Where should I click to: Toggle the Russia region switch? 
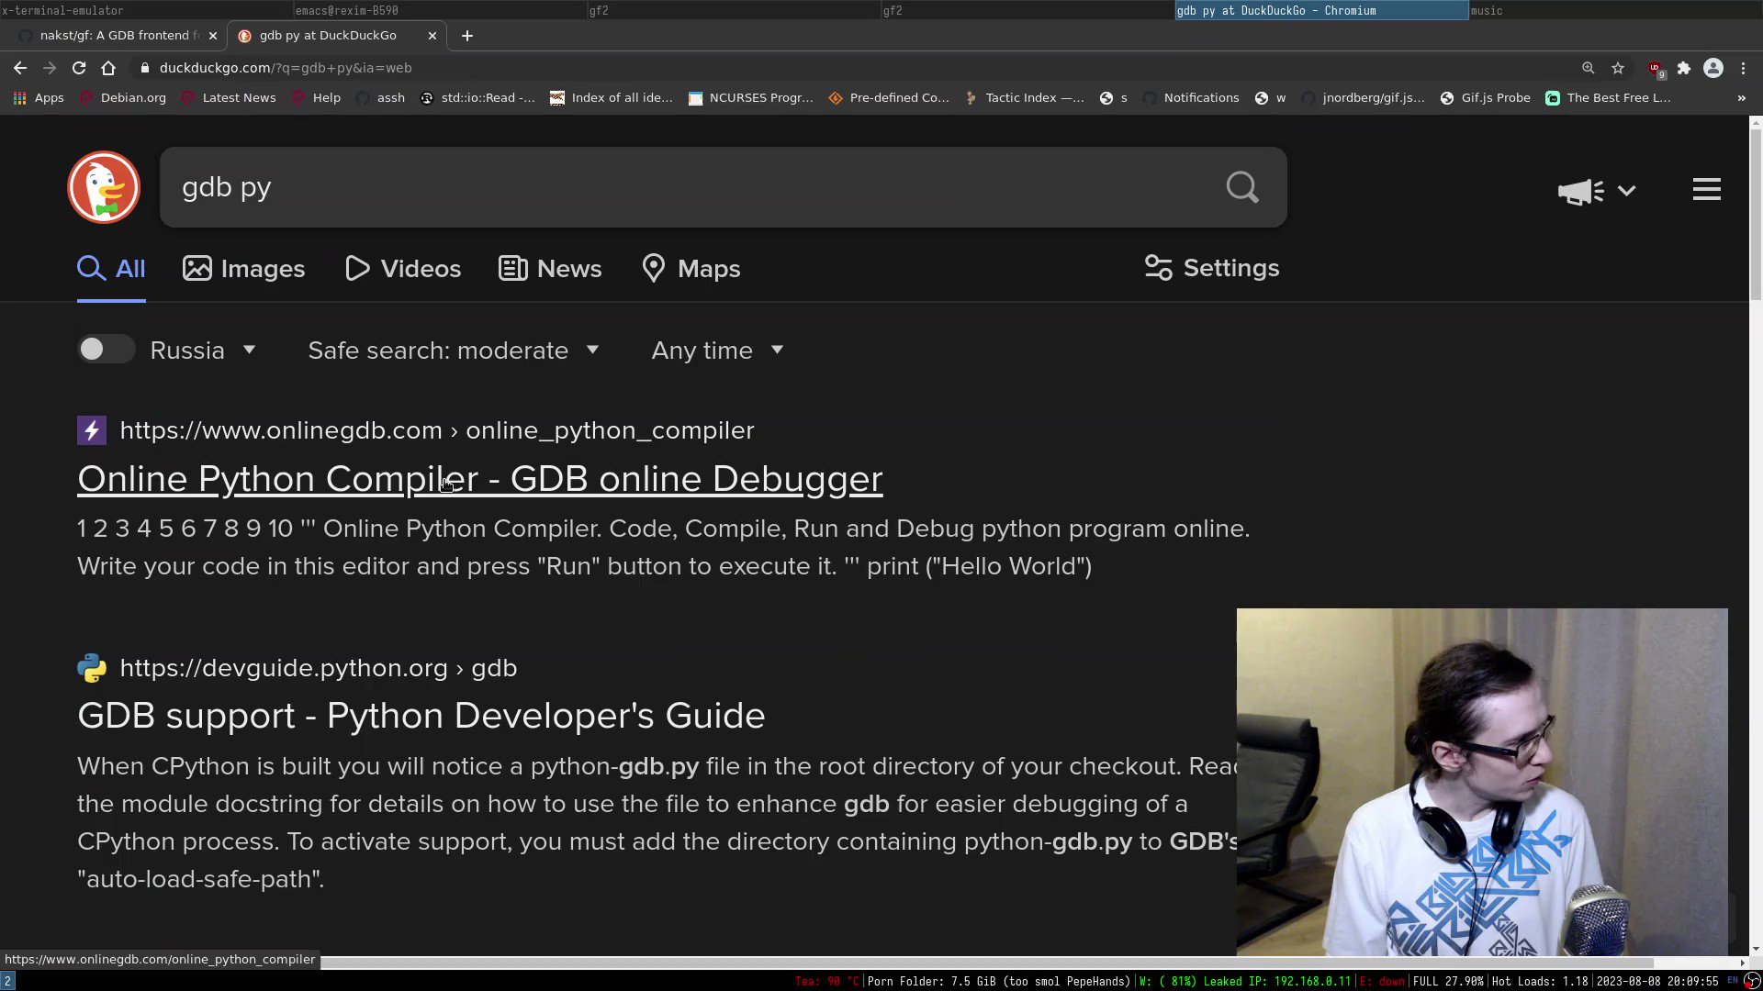coord(106,350)
